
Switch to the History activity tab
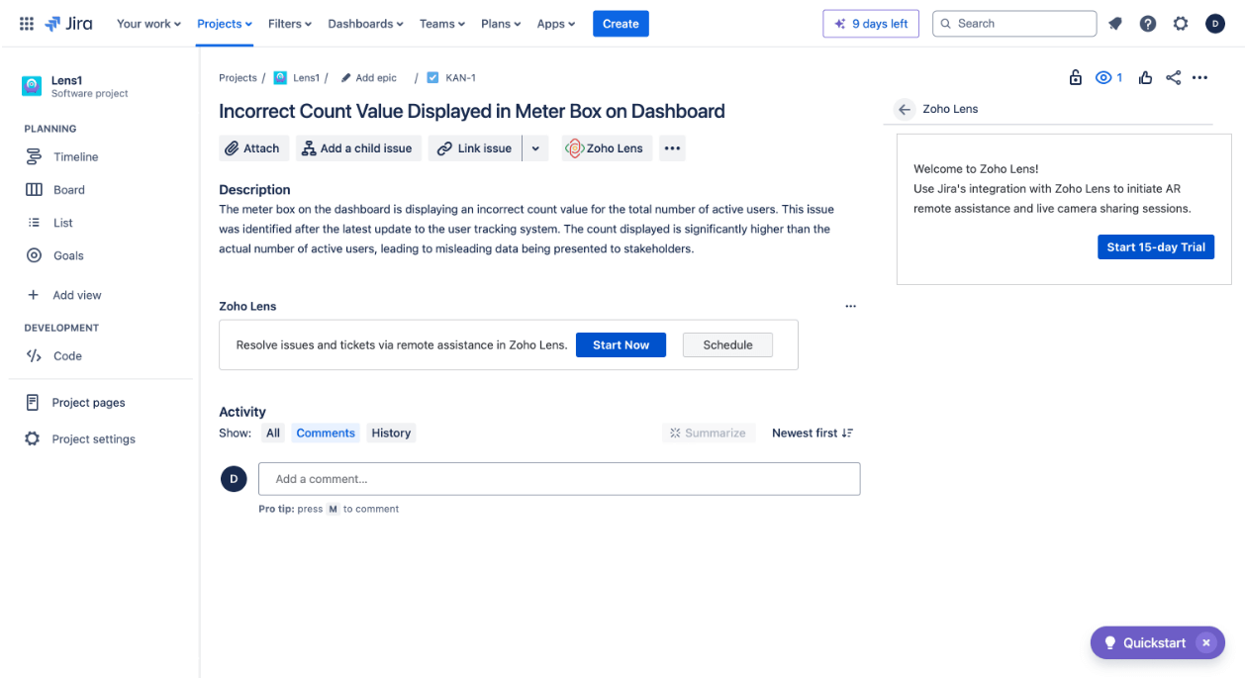(391, 433)
